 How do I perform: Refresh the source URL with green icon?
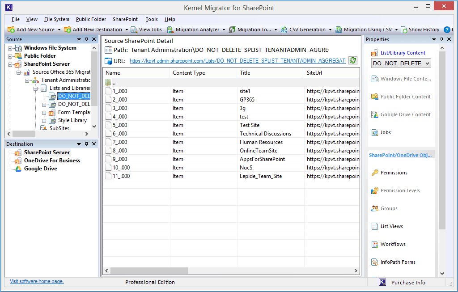point(353,60)
